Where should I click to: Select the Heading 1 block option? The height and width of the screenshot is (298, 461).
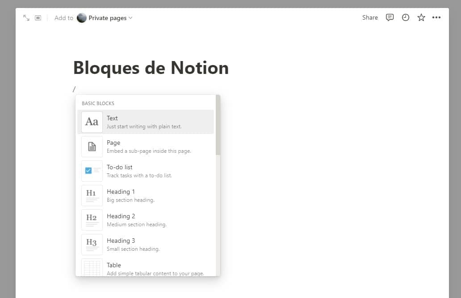(x=146, y=196)
